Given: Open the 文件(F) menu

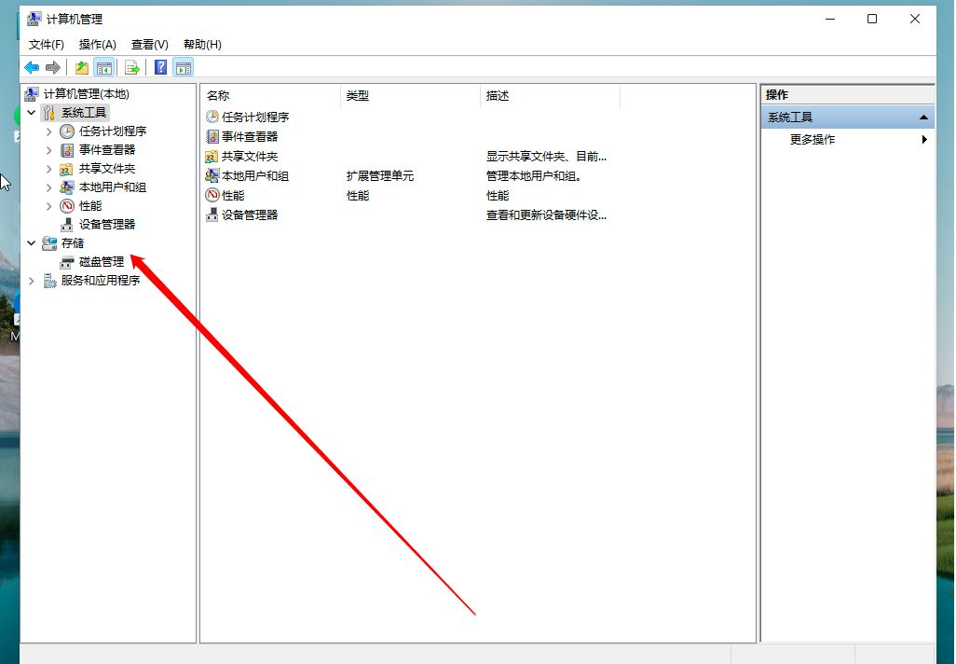Looking at the screenshot, I should (x=47, y=45).
